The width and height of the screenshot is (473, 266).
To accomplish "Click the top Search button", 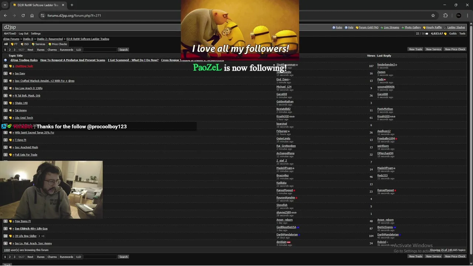I will 123,50.
